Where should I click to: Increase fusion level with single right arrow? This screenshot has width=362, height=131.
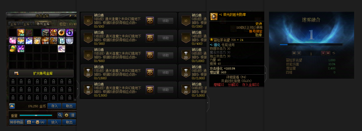[x=323, y=53]
